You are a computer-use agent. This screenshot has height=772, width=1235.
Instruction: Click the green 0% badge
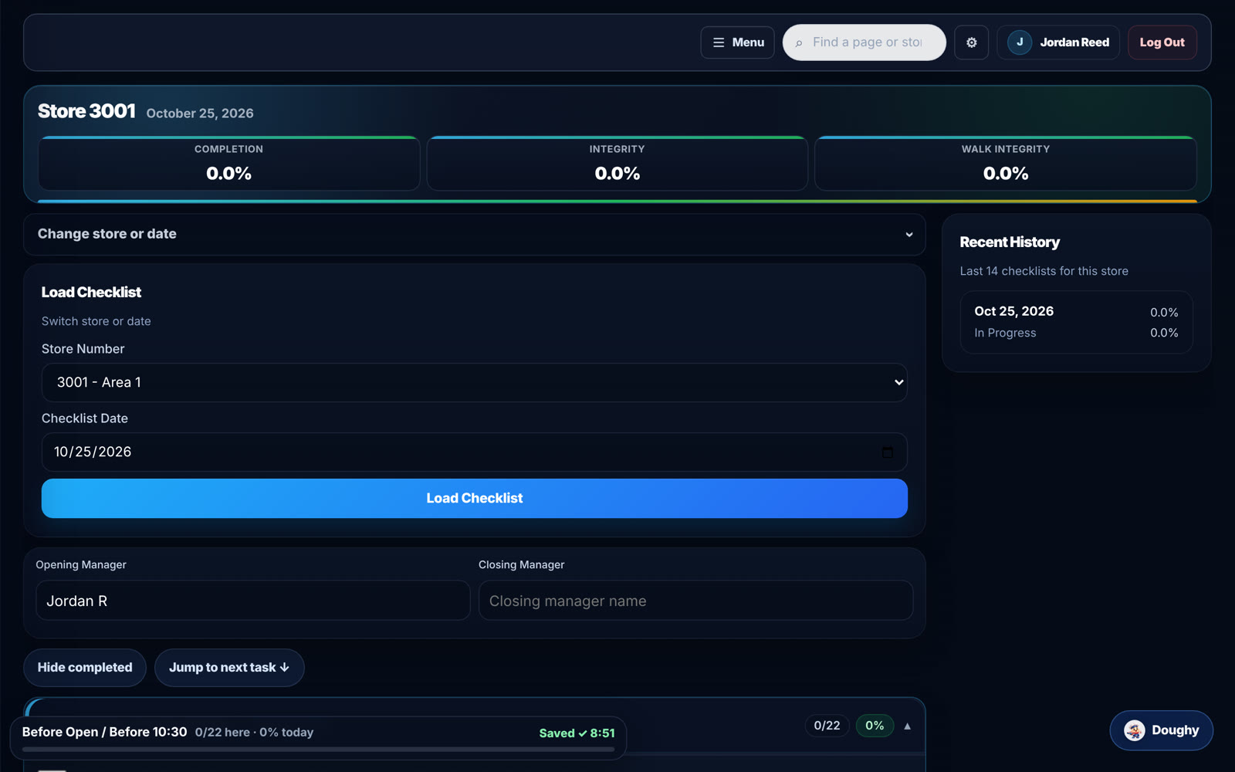875,726
